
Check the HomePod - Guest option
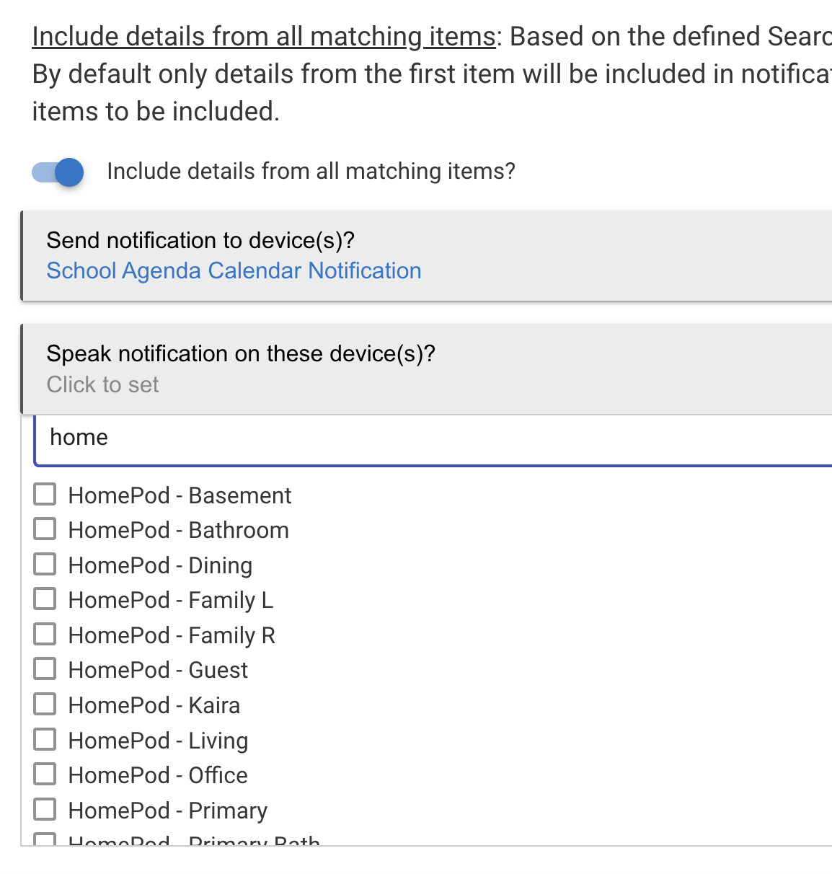[45, 669]
